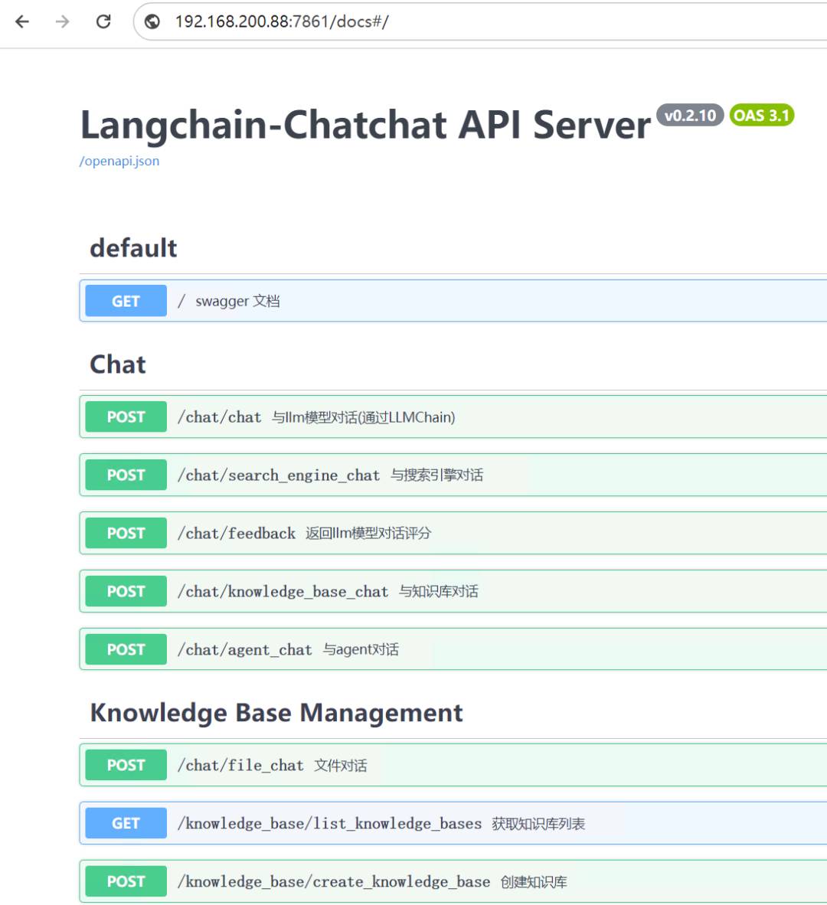Expand the POST /chat/knowledge_base_chat endpoint
This screenshot has width=827, height=905.
(453, 591)
